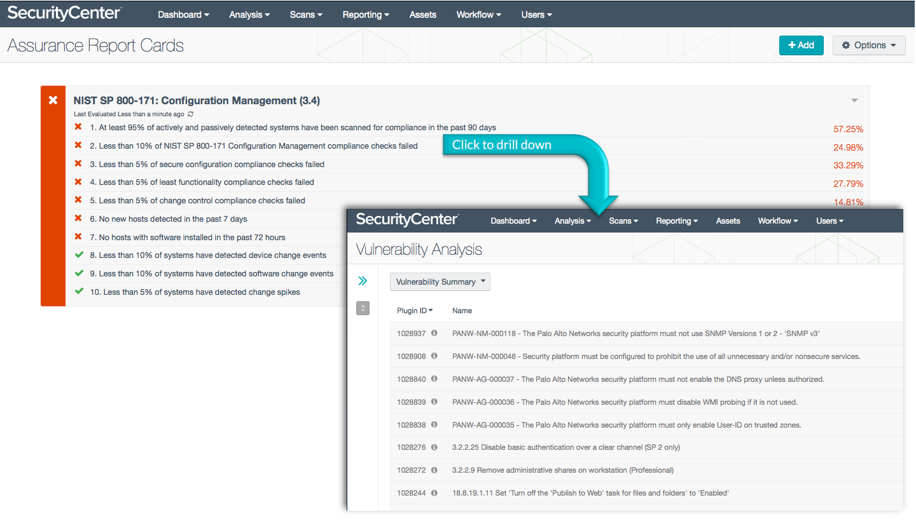Click the Add button
The height and width of the screenshot is (521, 916).
pos(801,45)
